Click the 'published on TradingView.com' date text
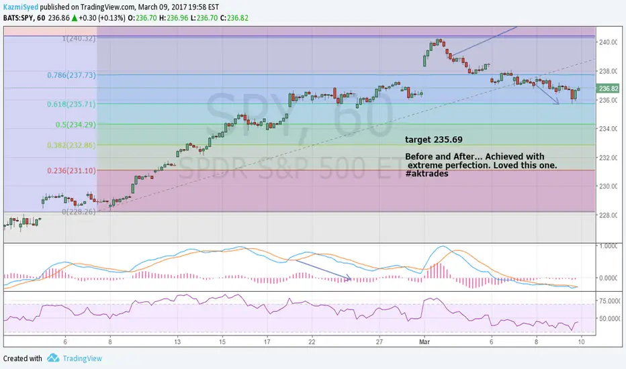This screenshot has height=369, width=626. (x=130, y=7)
